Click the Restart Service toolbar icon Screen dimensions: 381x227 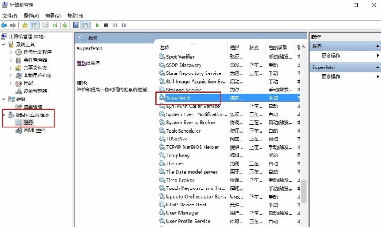124,25
